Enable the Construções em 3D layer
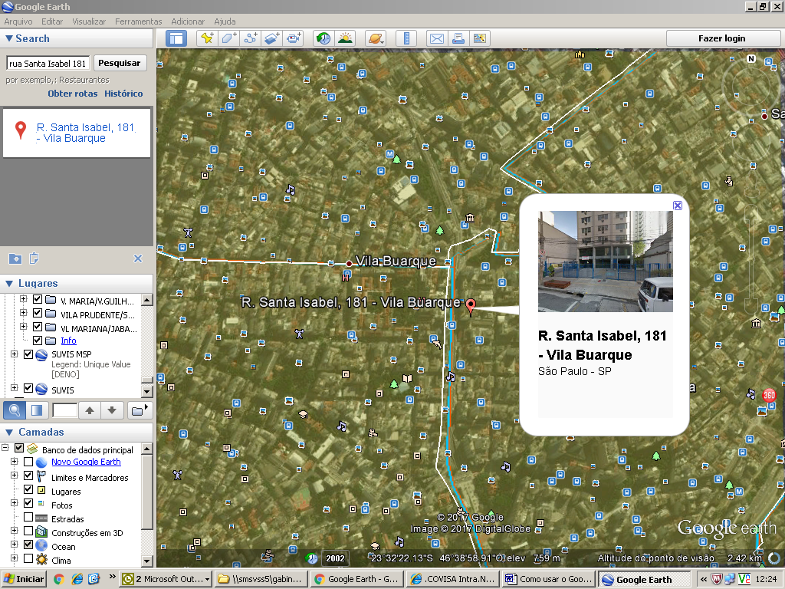Screen dimensions: 785x589 pos(28,531)
